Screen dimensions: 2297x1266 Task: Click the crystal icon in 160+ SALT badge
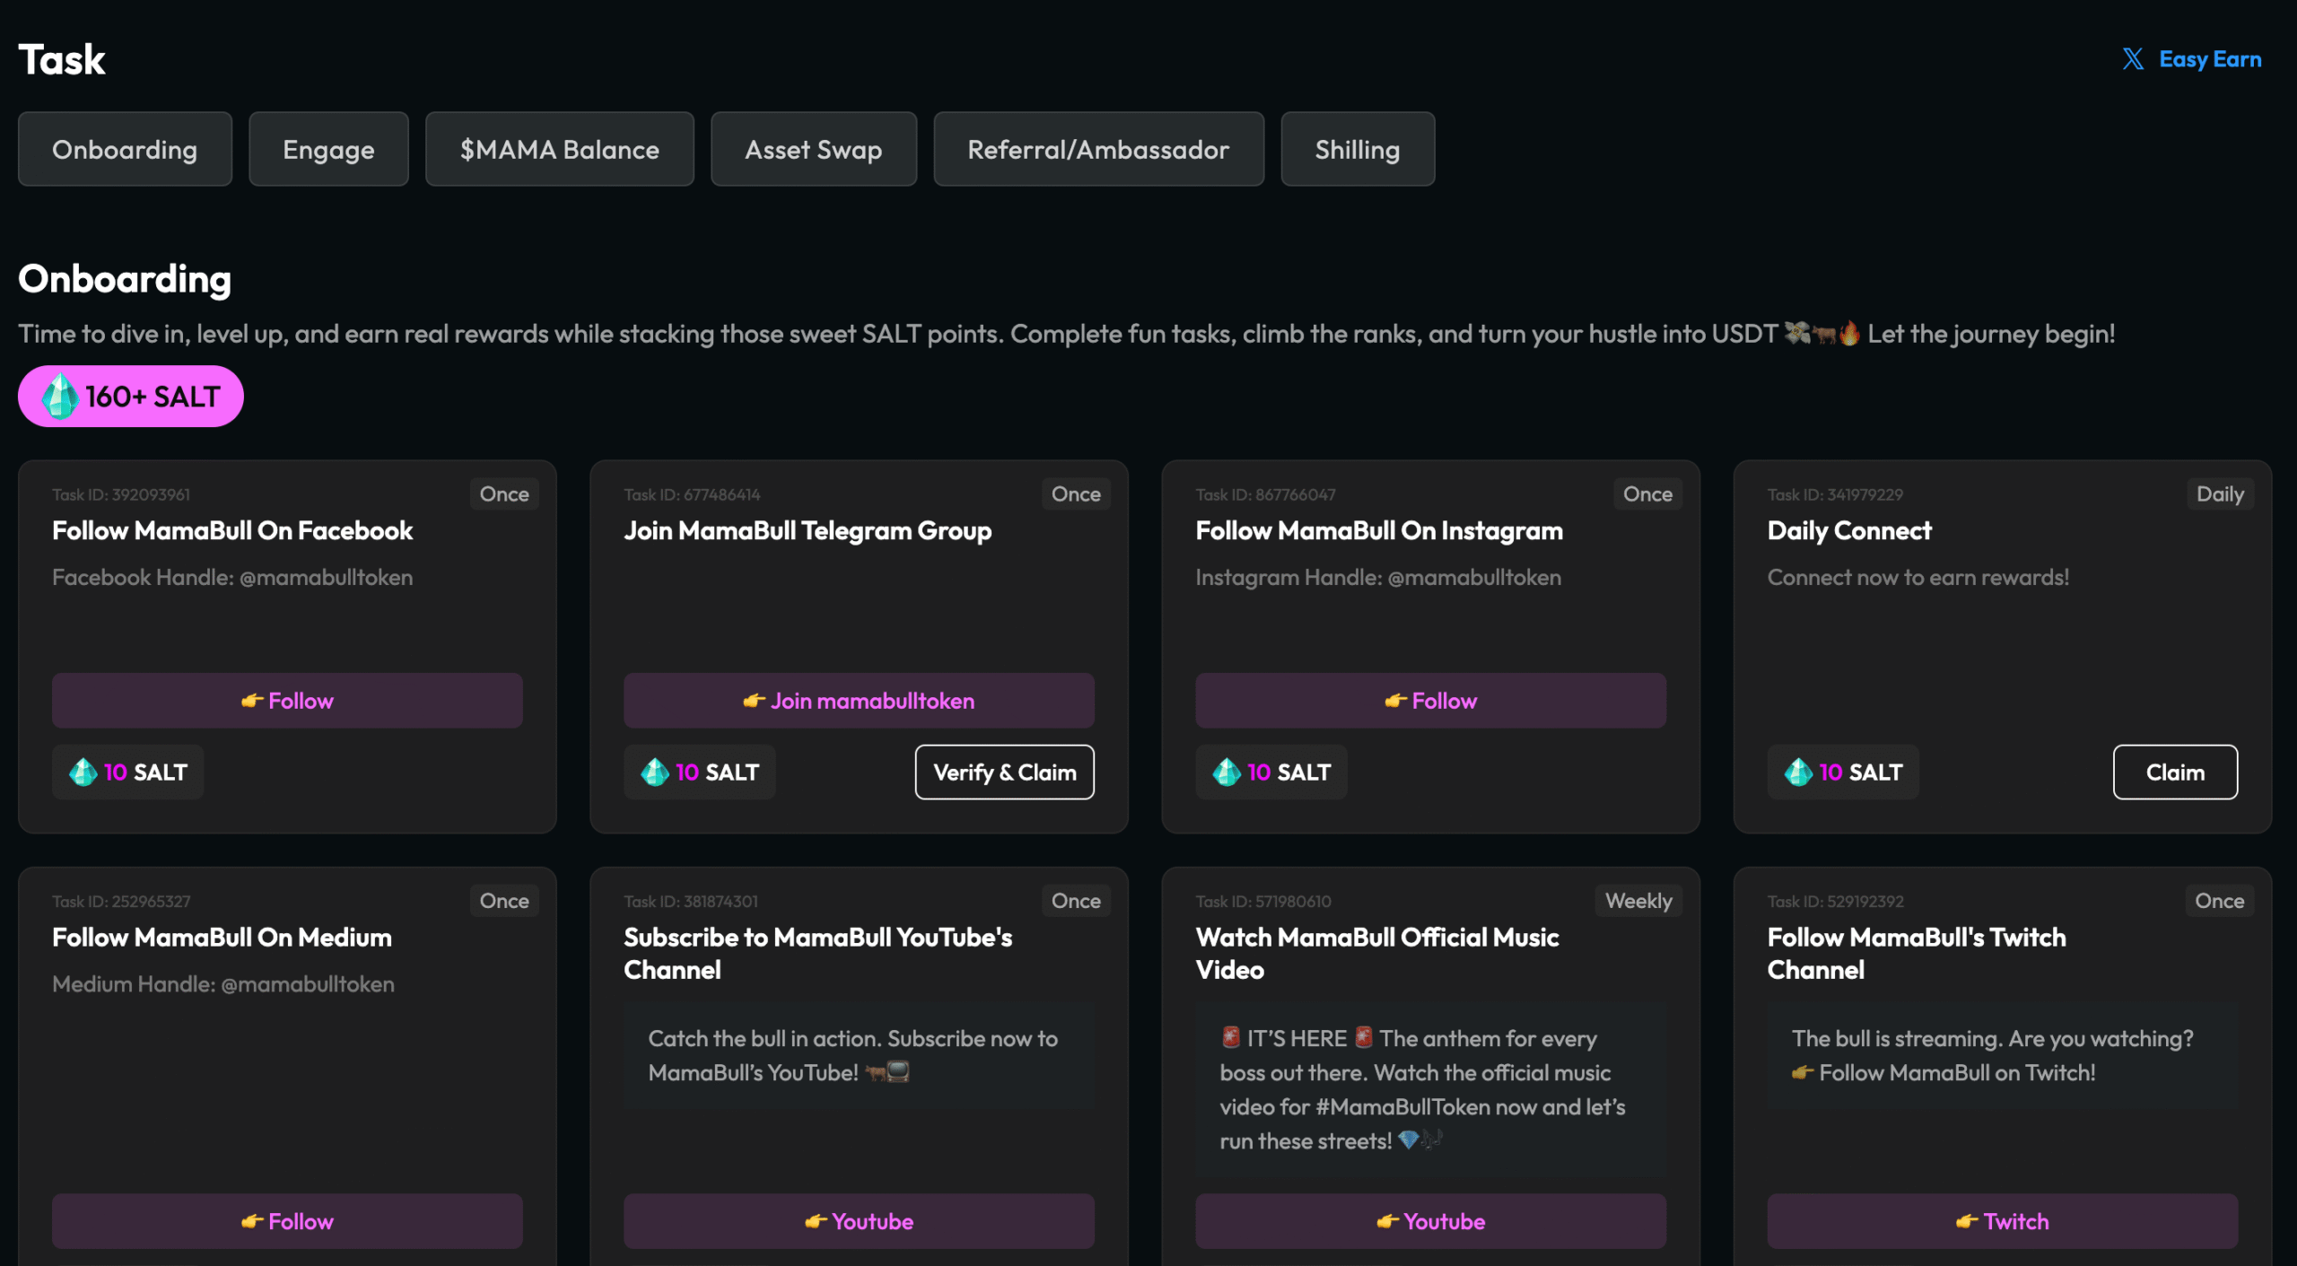61,397
